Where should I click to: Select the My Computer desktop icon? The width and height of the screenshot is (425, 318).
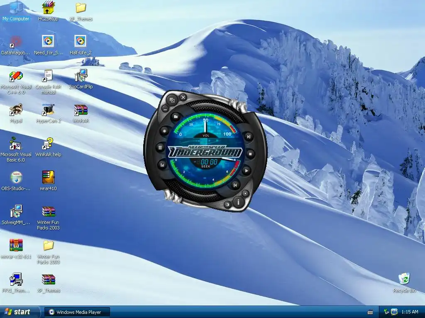[16, 12]
